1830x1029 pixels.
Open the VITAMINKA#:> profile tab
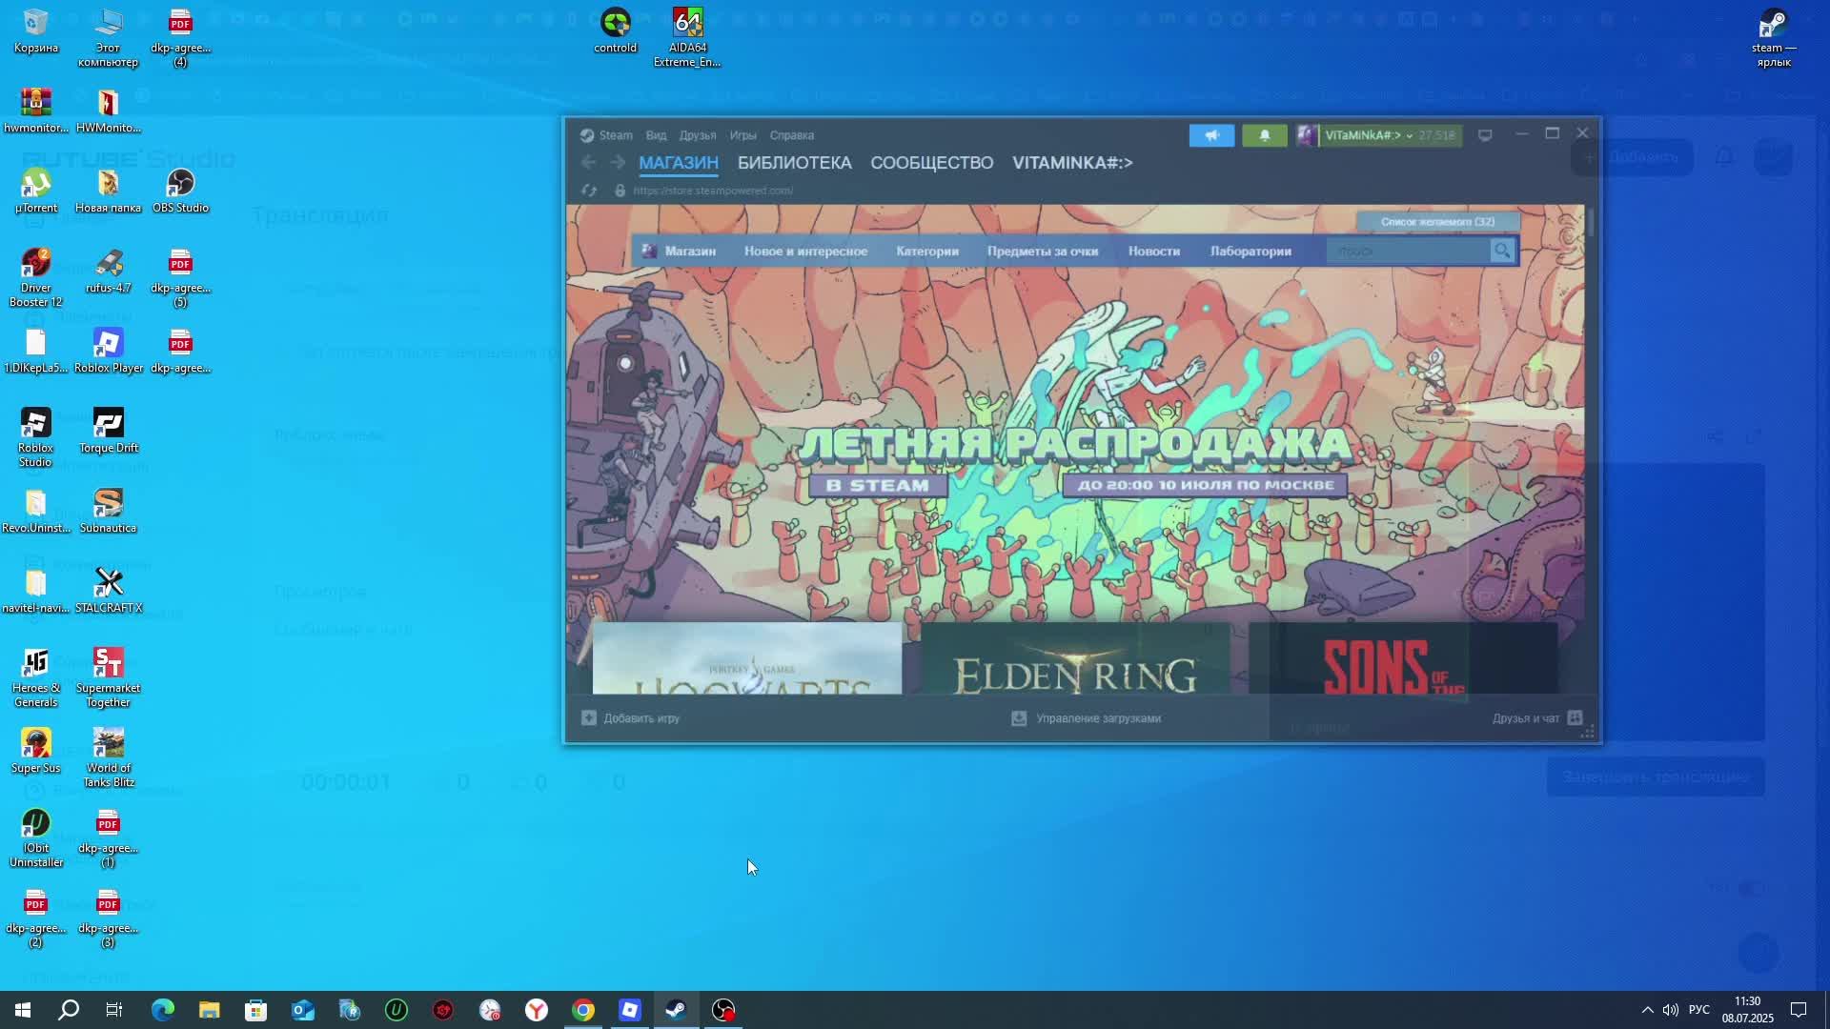tap(1072, 163)
